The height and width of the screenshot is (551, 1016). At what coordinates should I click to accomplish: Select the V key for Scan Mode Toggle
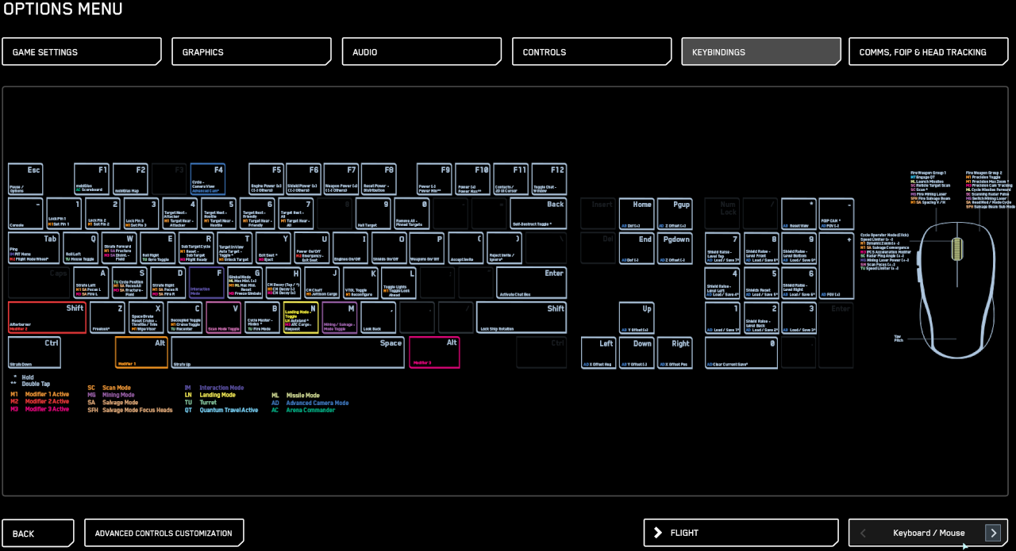[223, 317]
